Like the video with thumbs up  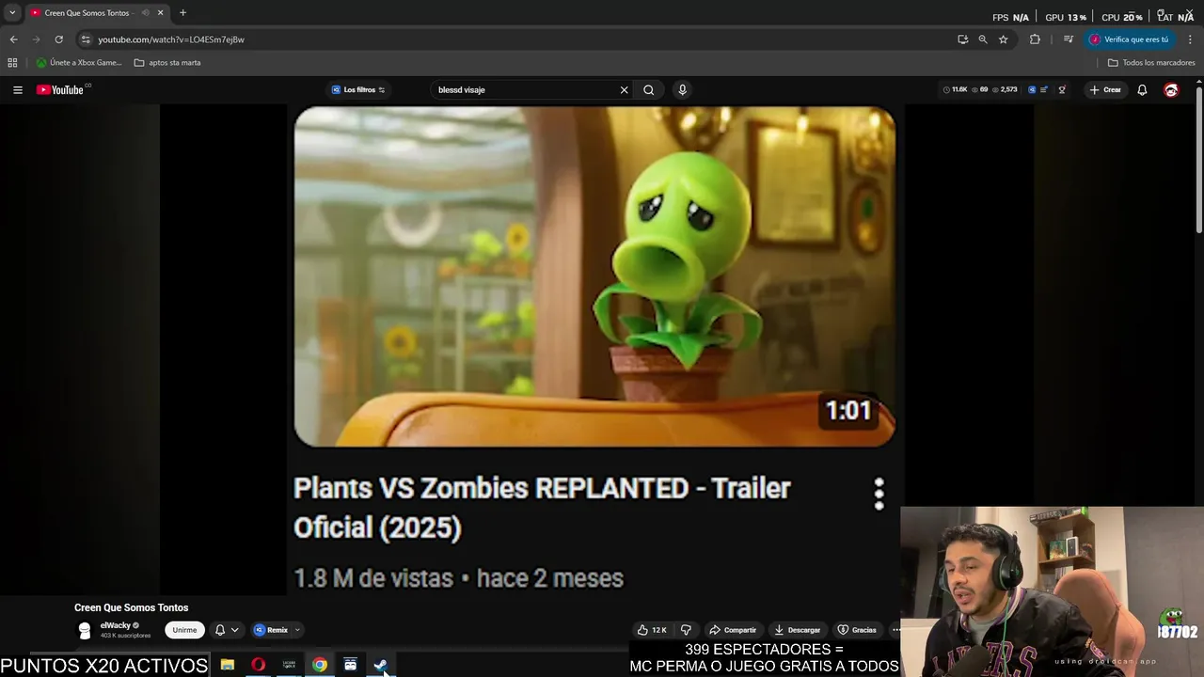[x=652, y=630]
